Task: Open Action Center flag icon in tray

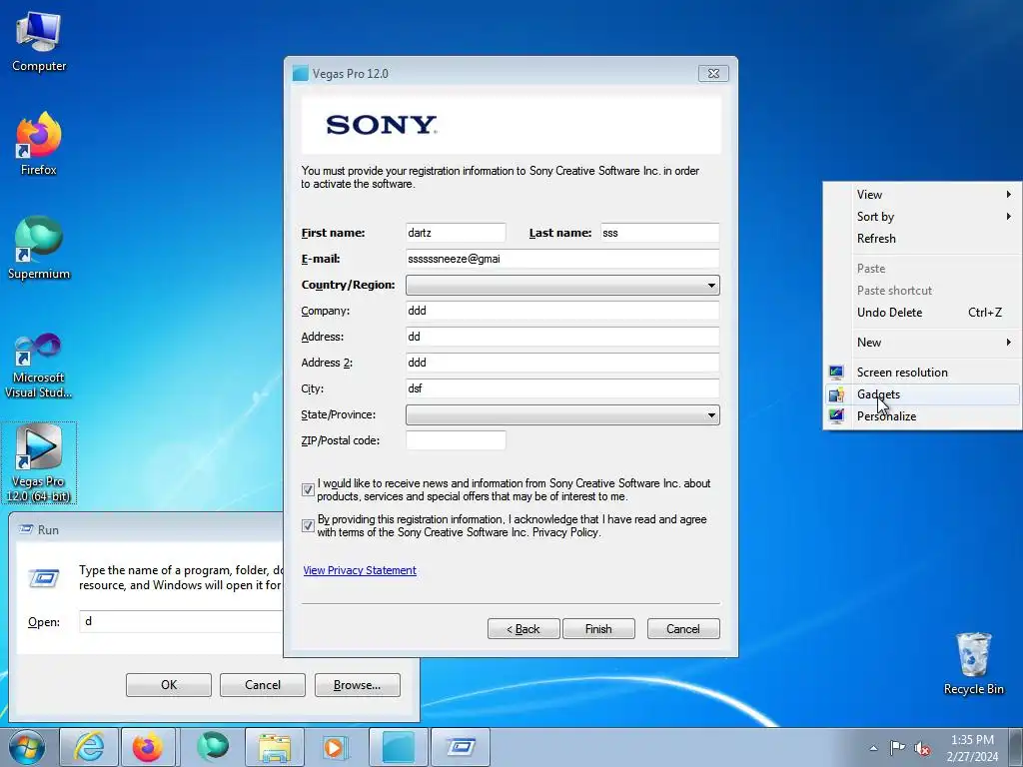Action: 898,748
